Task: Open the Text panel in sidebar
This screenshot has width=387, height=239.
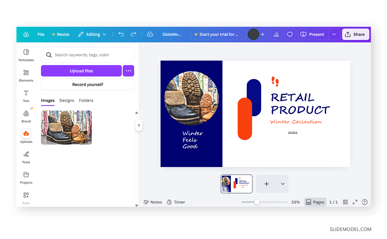Action: pos(26,96)
